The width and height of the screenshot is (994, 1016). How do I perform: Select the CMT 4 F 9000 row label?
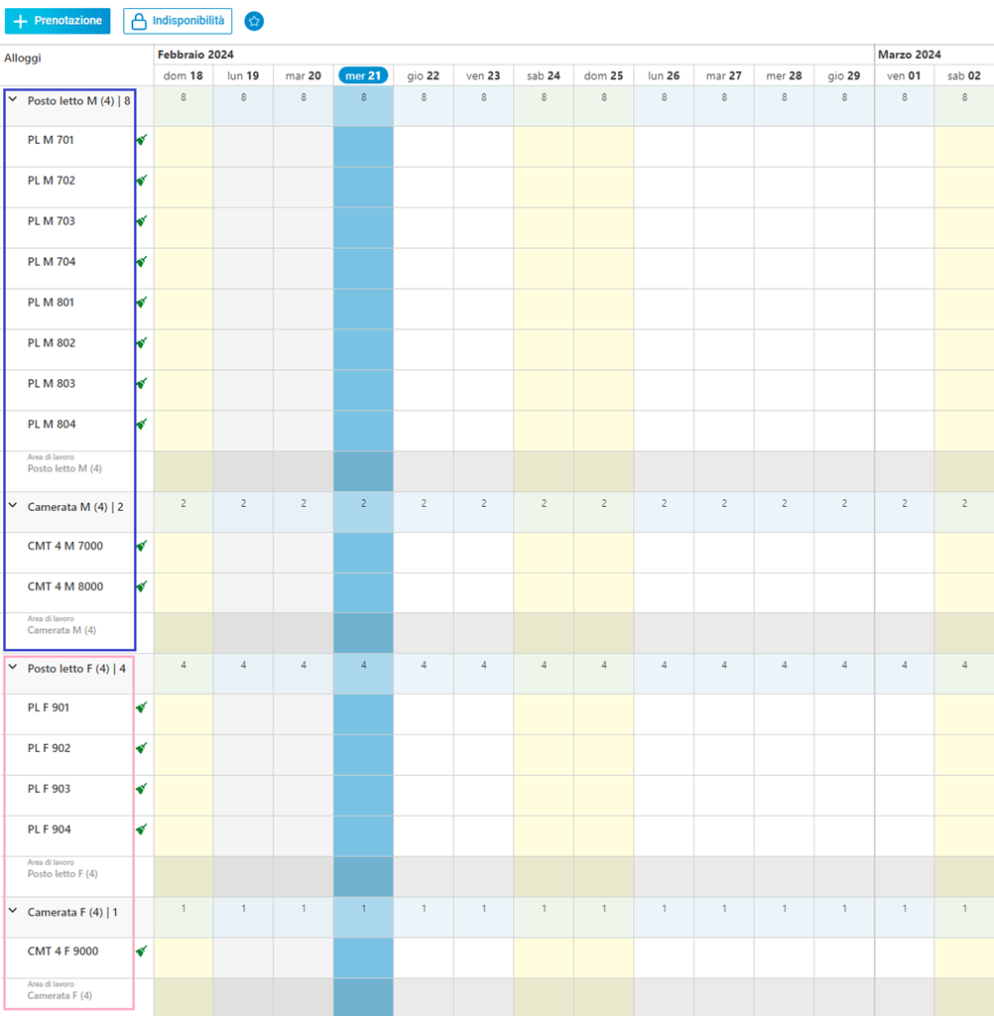(62, 952)
